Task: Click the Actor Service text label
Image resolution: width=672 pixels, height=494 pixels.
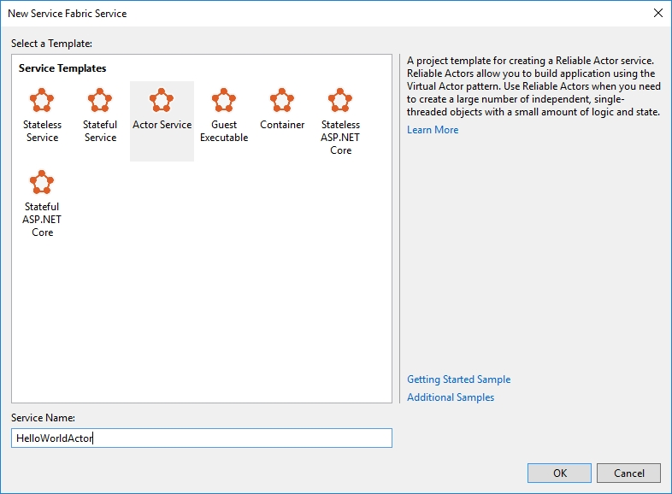Action: [x=162, y=125]
